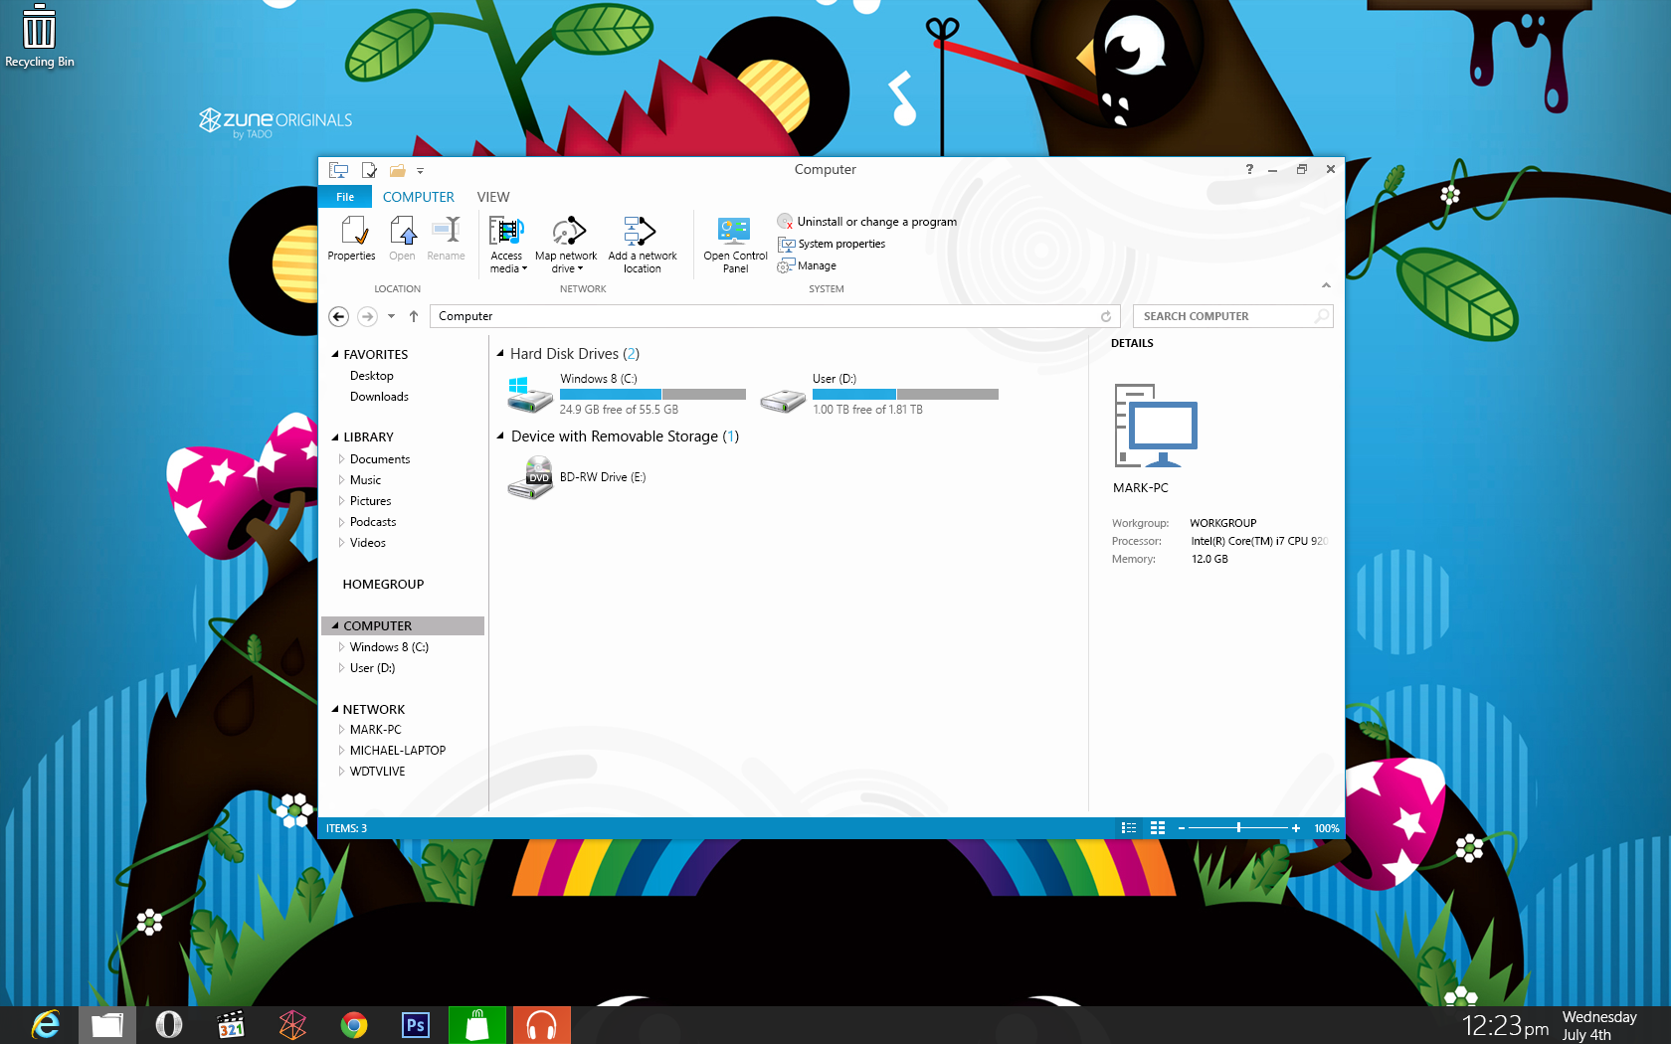The width and height of the screenshot is (1671, 1044).
Task: Click the Map network drive icon
Action: [x=567, y=232]
